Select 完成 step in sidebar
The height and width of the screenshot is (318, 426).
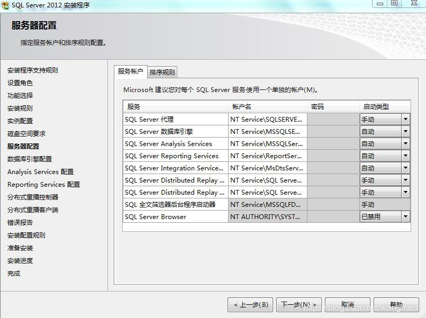coord(14,274)
